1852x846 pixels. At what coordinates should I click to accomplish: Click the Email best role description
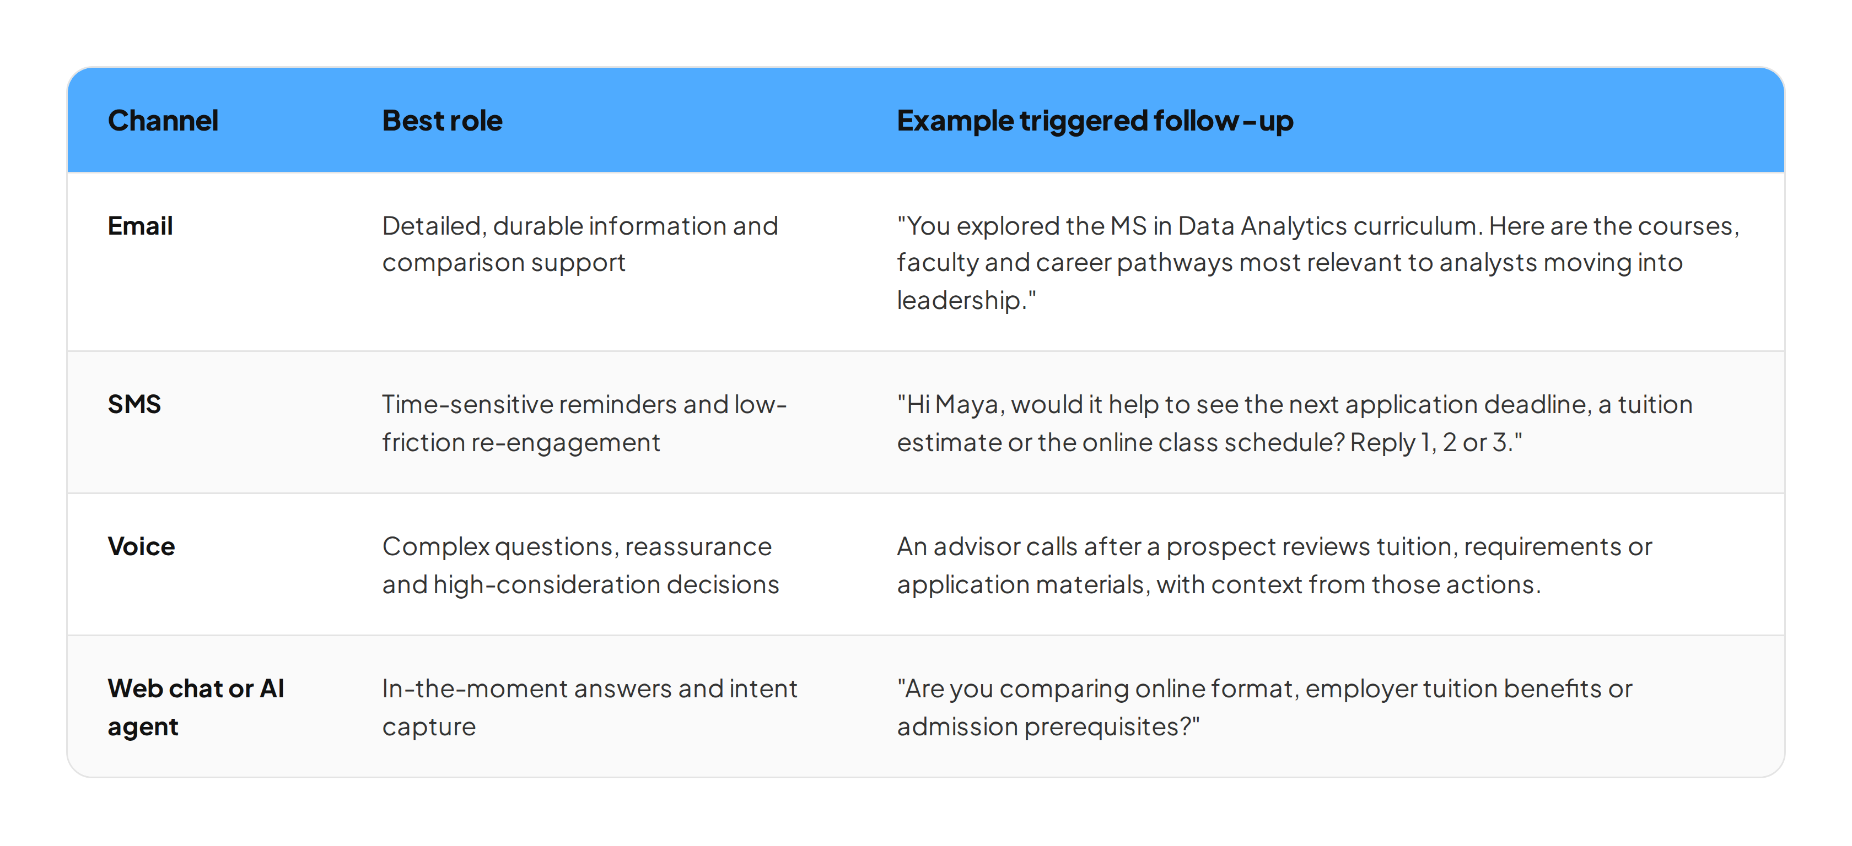point(580,244)
